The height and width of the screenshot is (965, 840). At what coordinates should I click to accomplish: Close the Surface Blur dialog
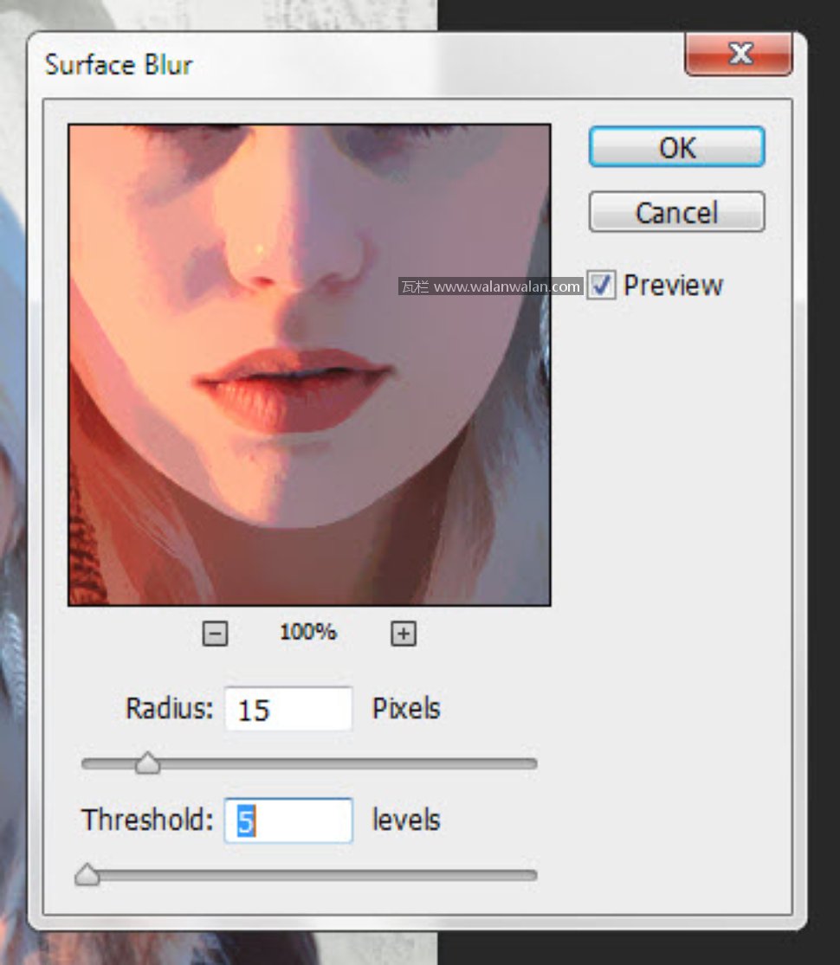coord(738,55)
